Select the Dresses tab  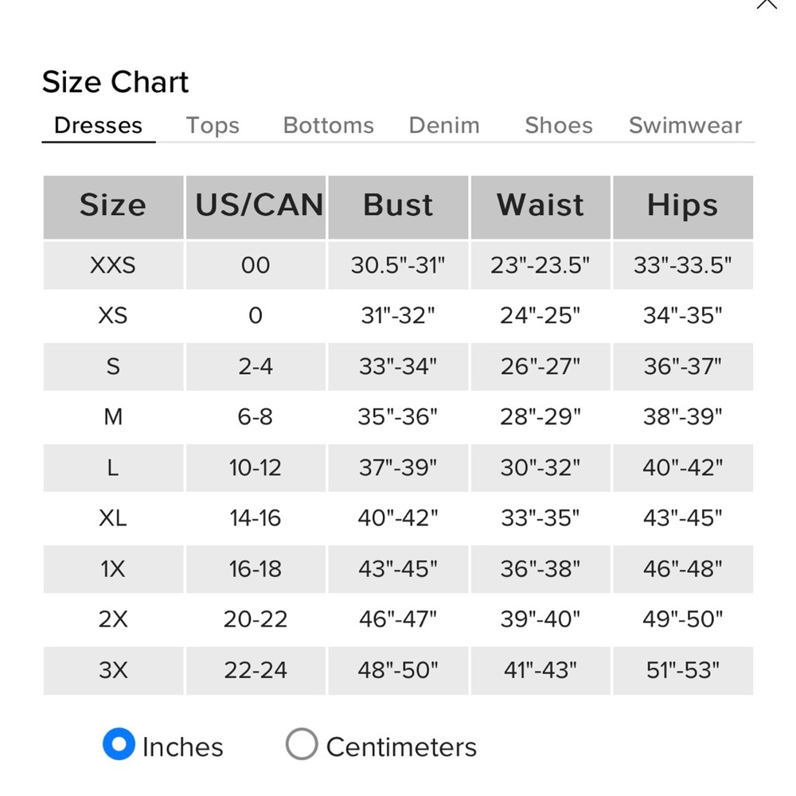(99, 126)
